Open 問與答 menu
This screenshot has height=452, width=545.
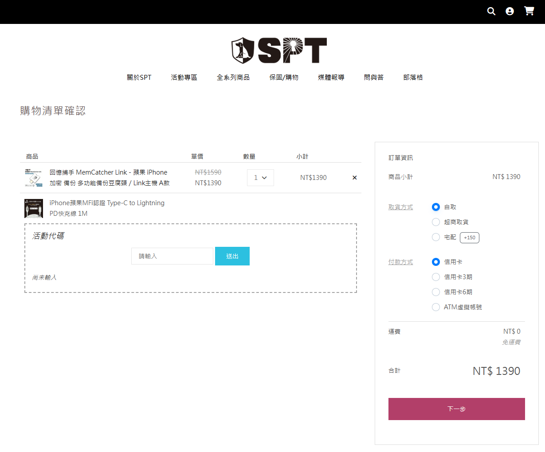coord(374,78)
